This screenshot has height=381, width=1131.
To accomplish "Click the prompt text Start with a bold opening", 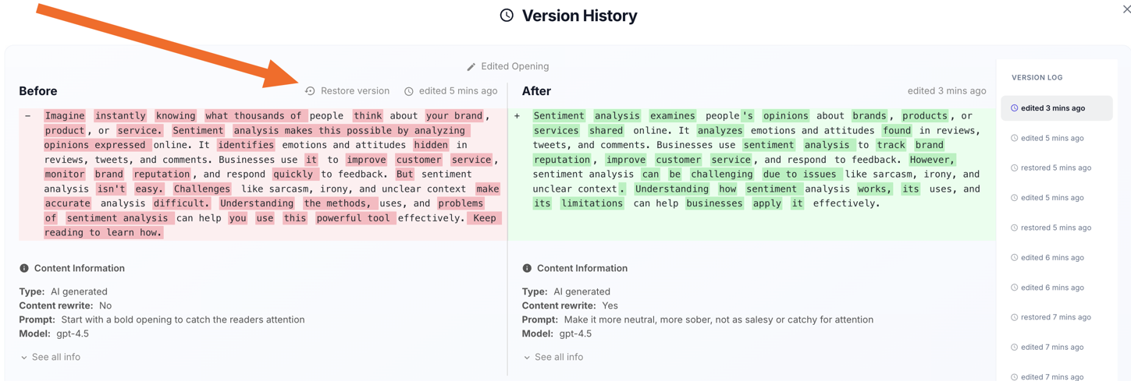I will click(x=183, y=319).
